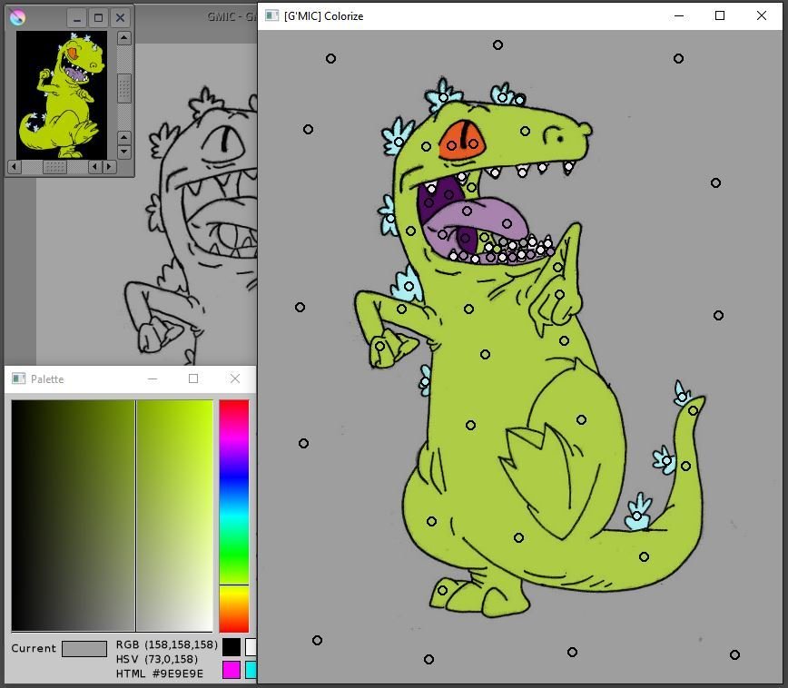Select the control point on the dinosaur's clenched fist

tap(379, 346)
